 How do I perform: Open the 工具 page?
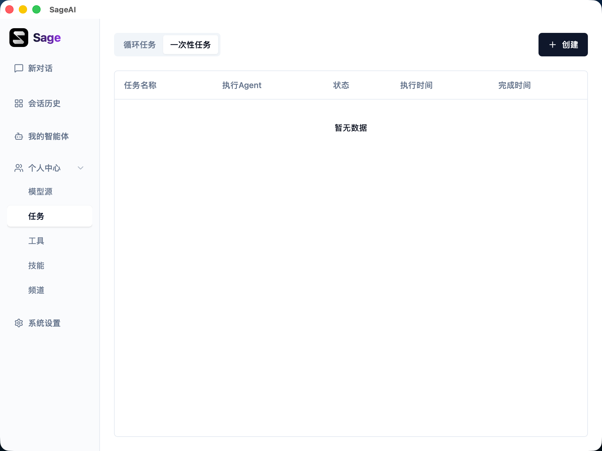coord(36,241)
